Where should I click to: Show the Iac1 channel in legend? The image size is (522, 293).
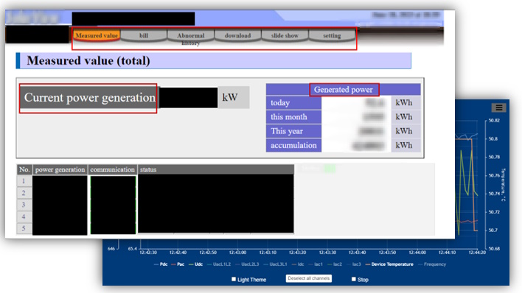click(316, 264)
